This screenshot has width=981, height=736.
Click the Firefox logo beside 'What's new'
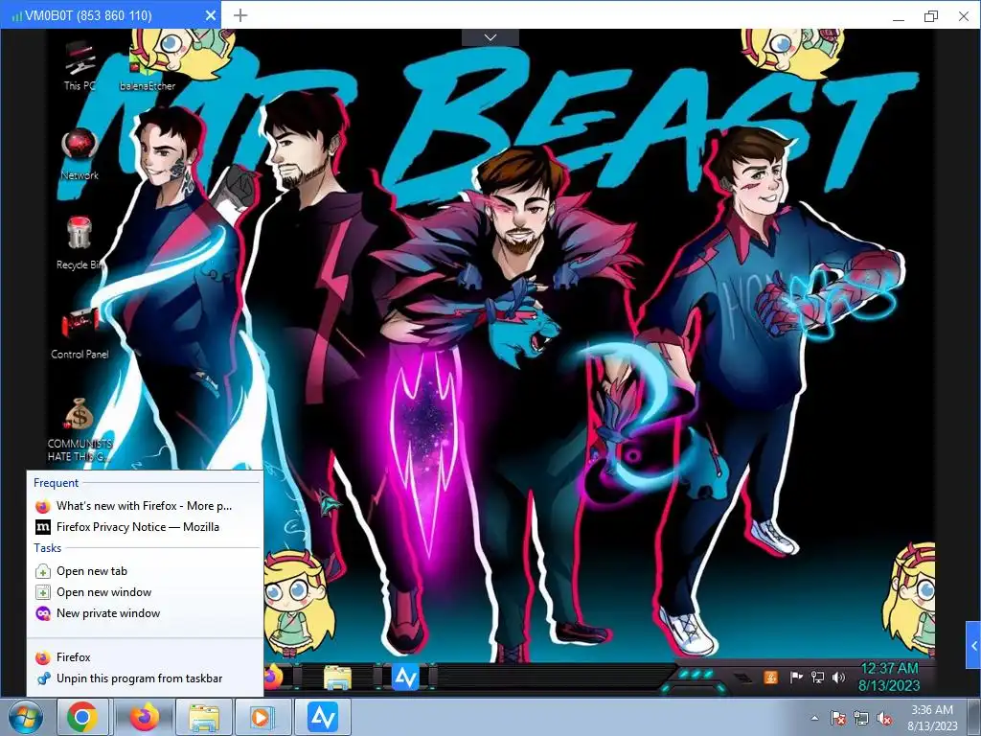coord(42,506)
